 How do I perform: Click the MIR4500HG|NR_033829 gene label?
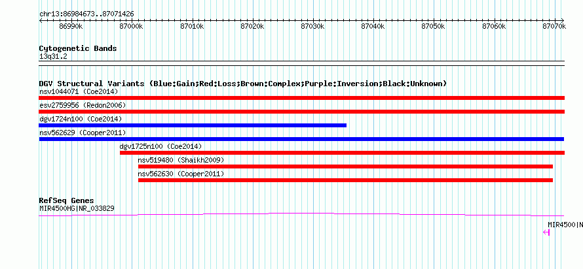pyautogui.click(x=77, y=208)
